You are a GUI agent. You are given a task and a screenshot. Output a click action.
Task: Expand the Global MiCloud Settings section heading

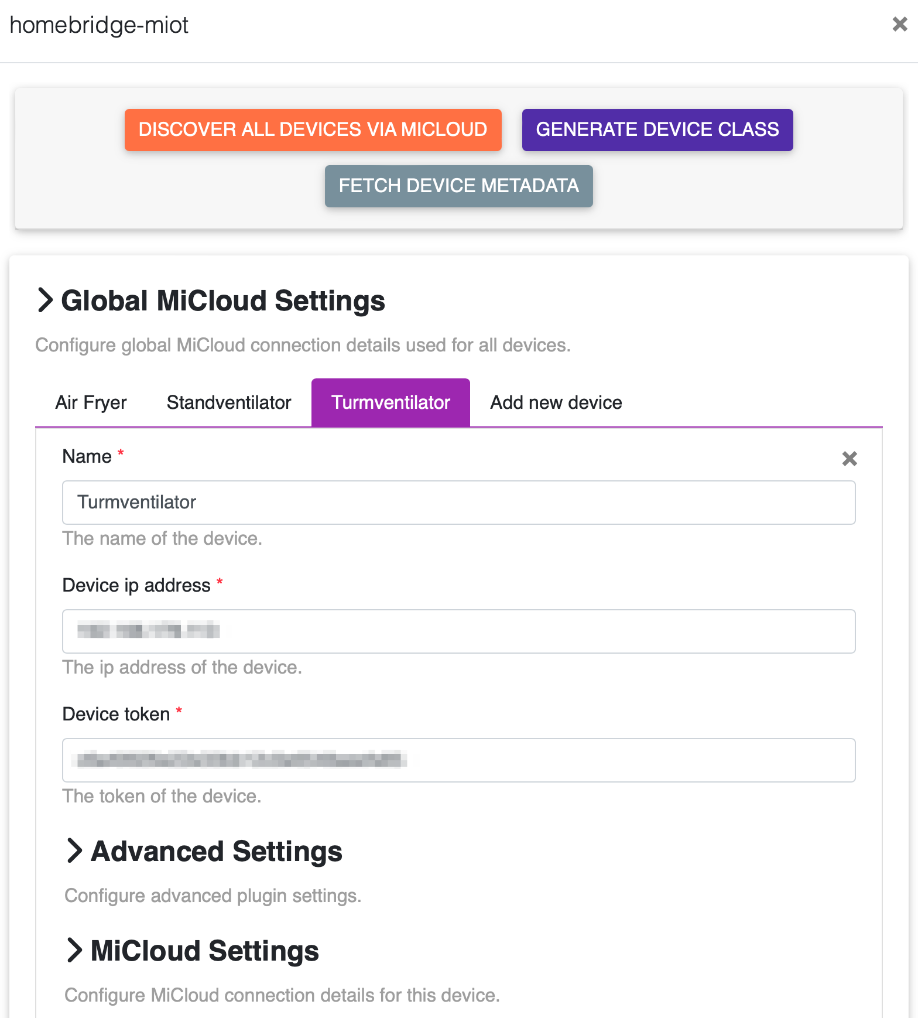222,301
